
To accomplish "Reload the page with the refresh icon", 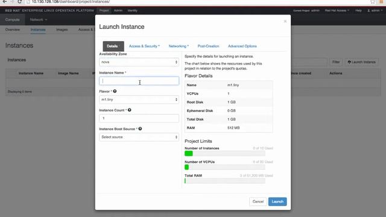I will click(x=20, y=2).
